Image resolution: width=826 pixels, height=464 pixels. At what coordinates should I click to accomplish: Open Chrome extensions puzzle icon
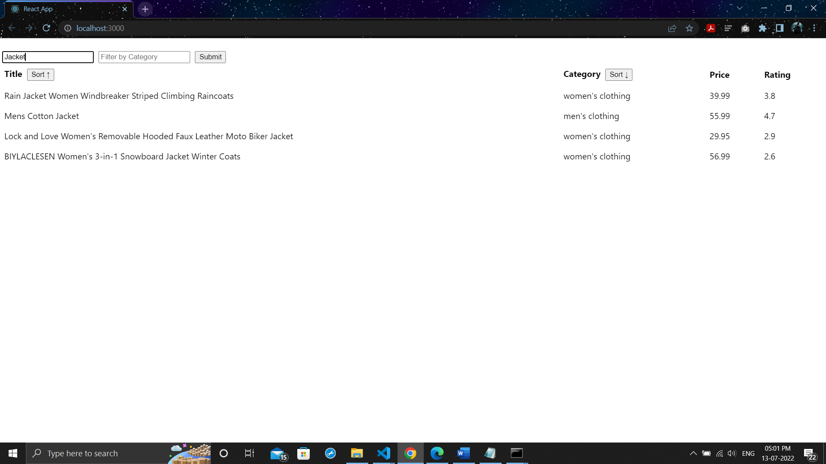click(x=762, y=28)
